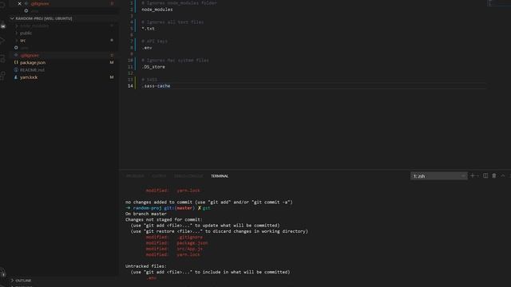The image size is (511, 287).
Task: Click the .env line in editor
Action: point(147,48)
